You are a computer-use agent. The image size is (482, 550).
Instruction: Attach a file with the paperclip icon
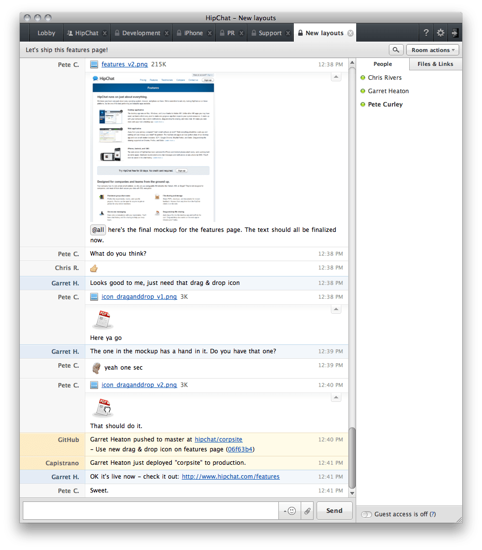tap(307, 510)
